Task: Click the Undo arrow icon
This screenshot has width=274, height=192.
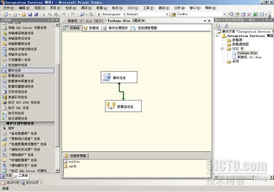Action: [x=64, y=14]
